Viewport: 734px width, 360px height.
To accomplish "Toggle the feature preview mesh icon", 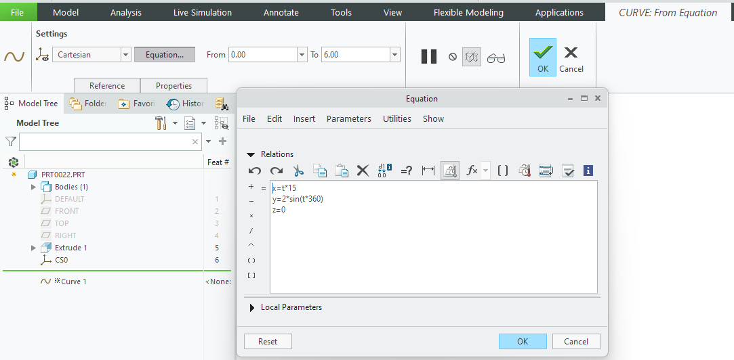I will tap(472, 58).
